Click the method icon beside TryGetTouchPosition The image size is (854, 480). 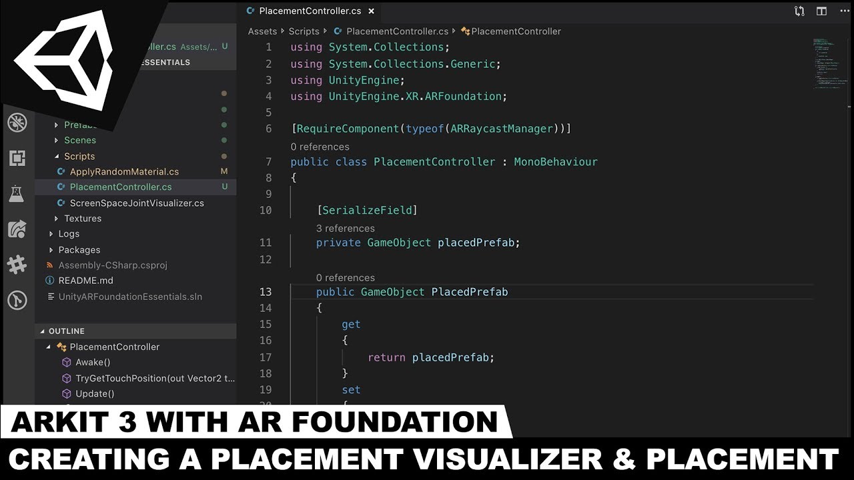(x=67, y=378)
